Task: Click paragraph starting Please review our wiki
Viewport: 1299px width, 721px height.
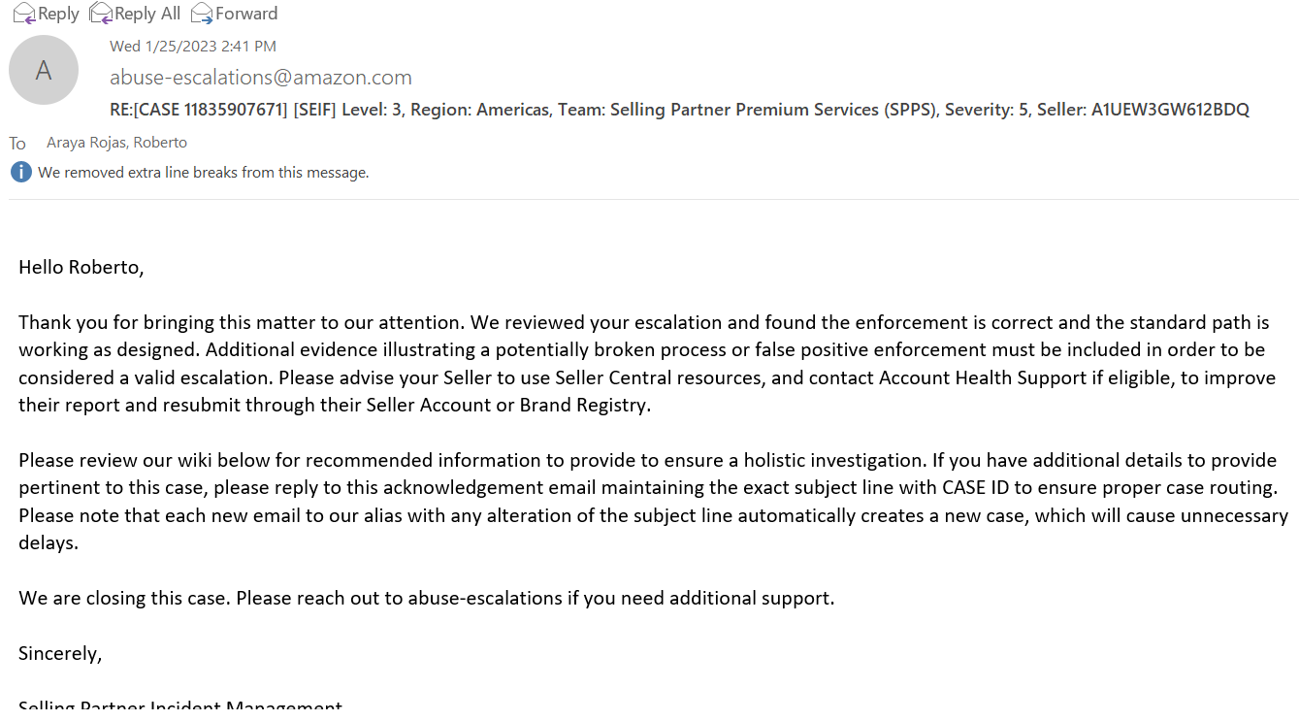Action: 653,501
